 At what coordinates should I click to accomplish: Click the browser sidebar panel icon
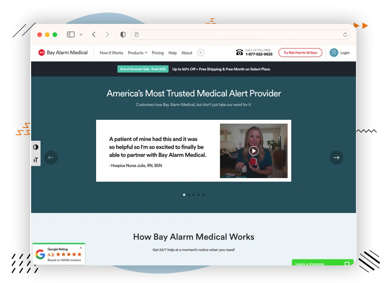tap(70, 34)
